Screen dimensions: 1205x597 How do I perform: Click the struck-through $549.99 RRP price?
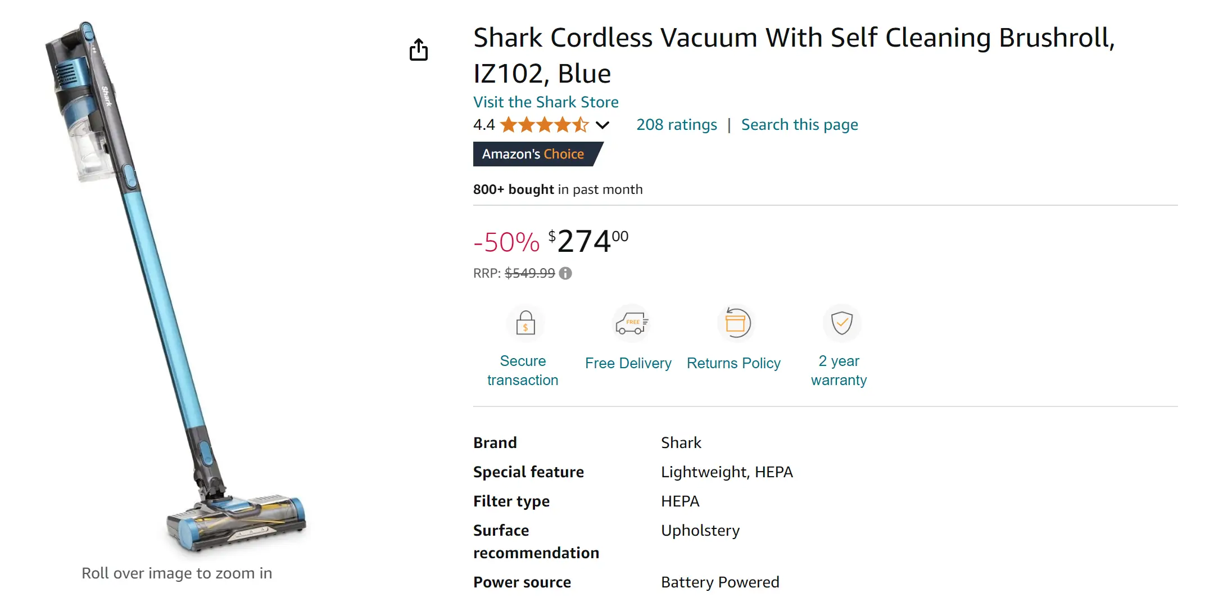(529, 273)
